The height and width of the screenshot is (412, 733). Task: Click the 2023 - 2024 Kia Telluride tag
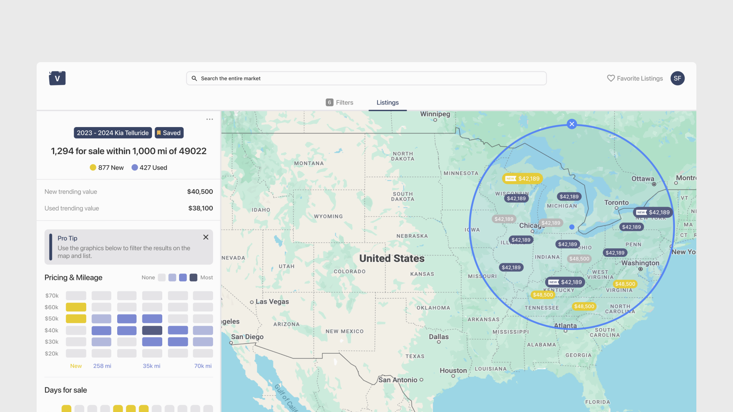(113, 133)
